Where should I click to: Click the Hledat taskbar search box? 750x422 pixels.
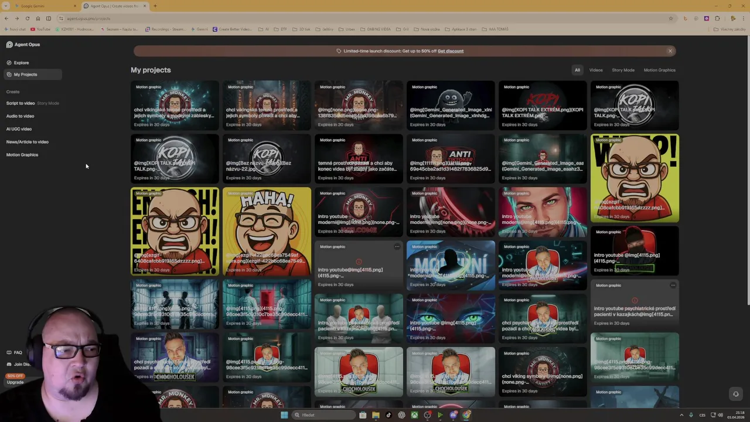click(x=323, y=415)
